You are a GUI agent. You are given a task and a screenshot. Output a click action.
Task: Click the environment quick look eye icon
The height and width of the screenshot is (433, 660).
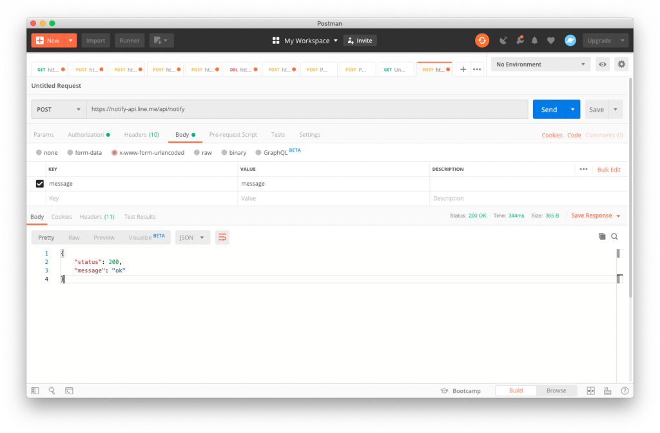[x=603, y=64]
